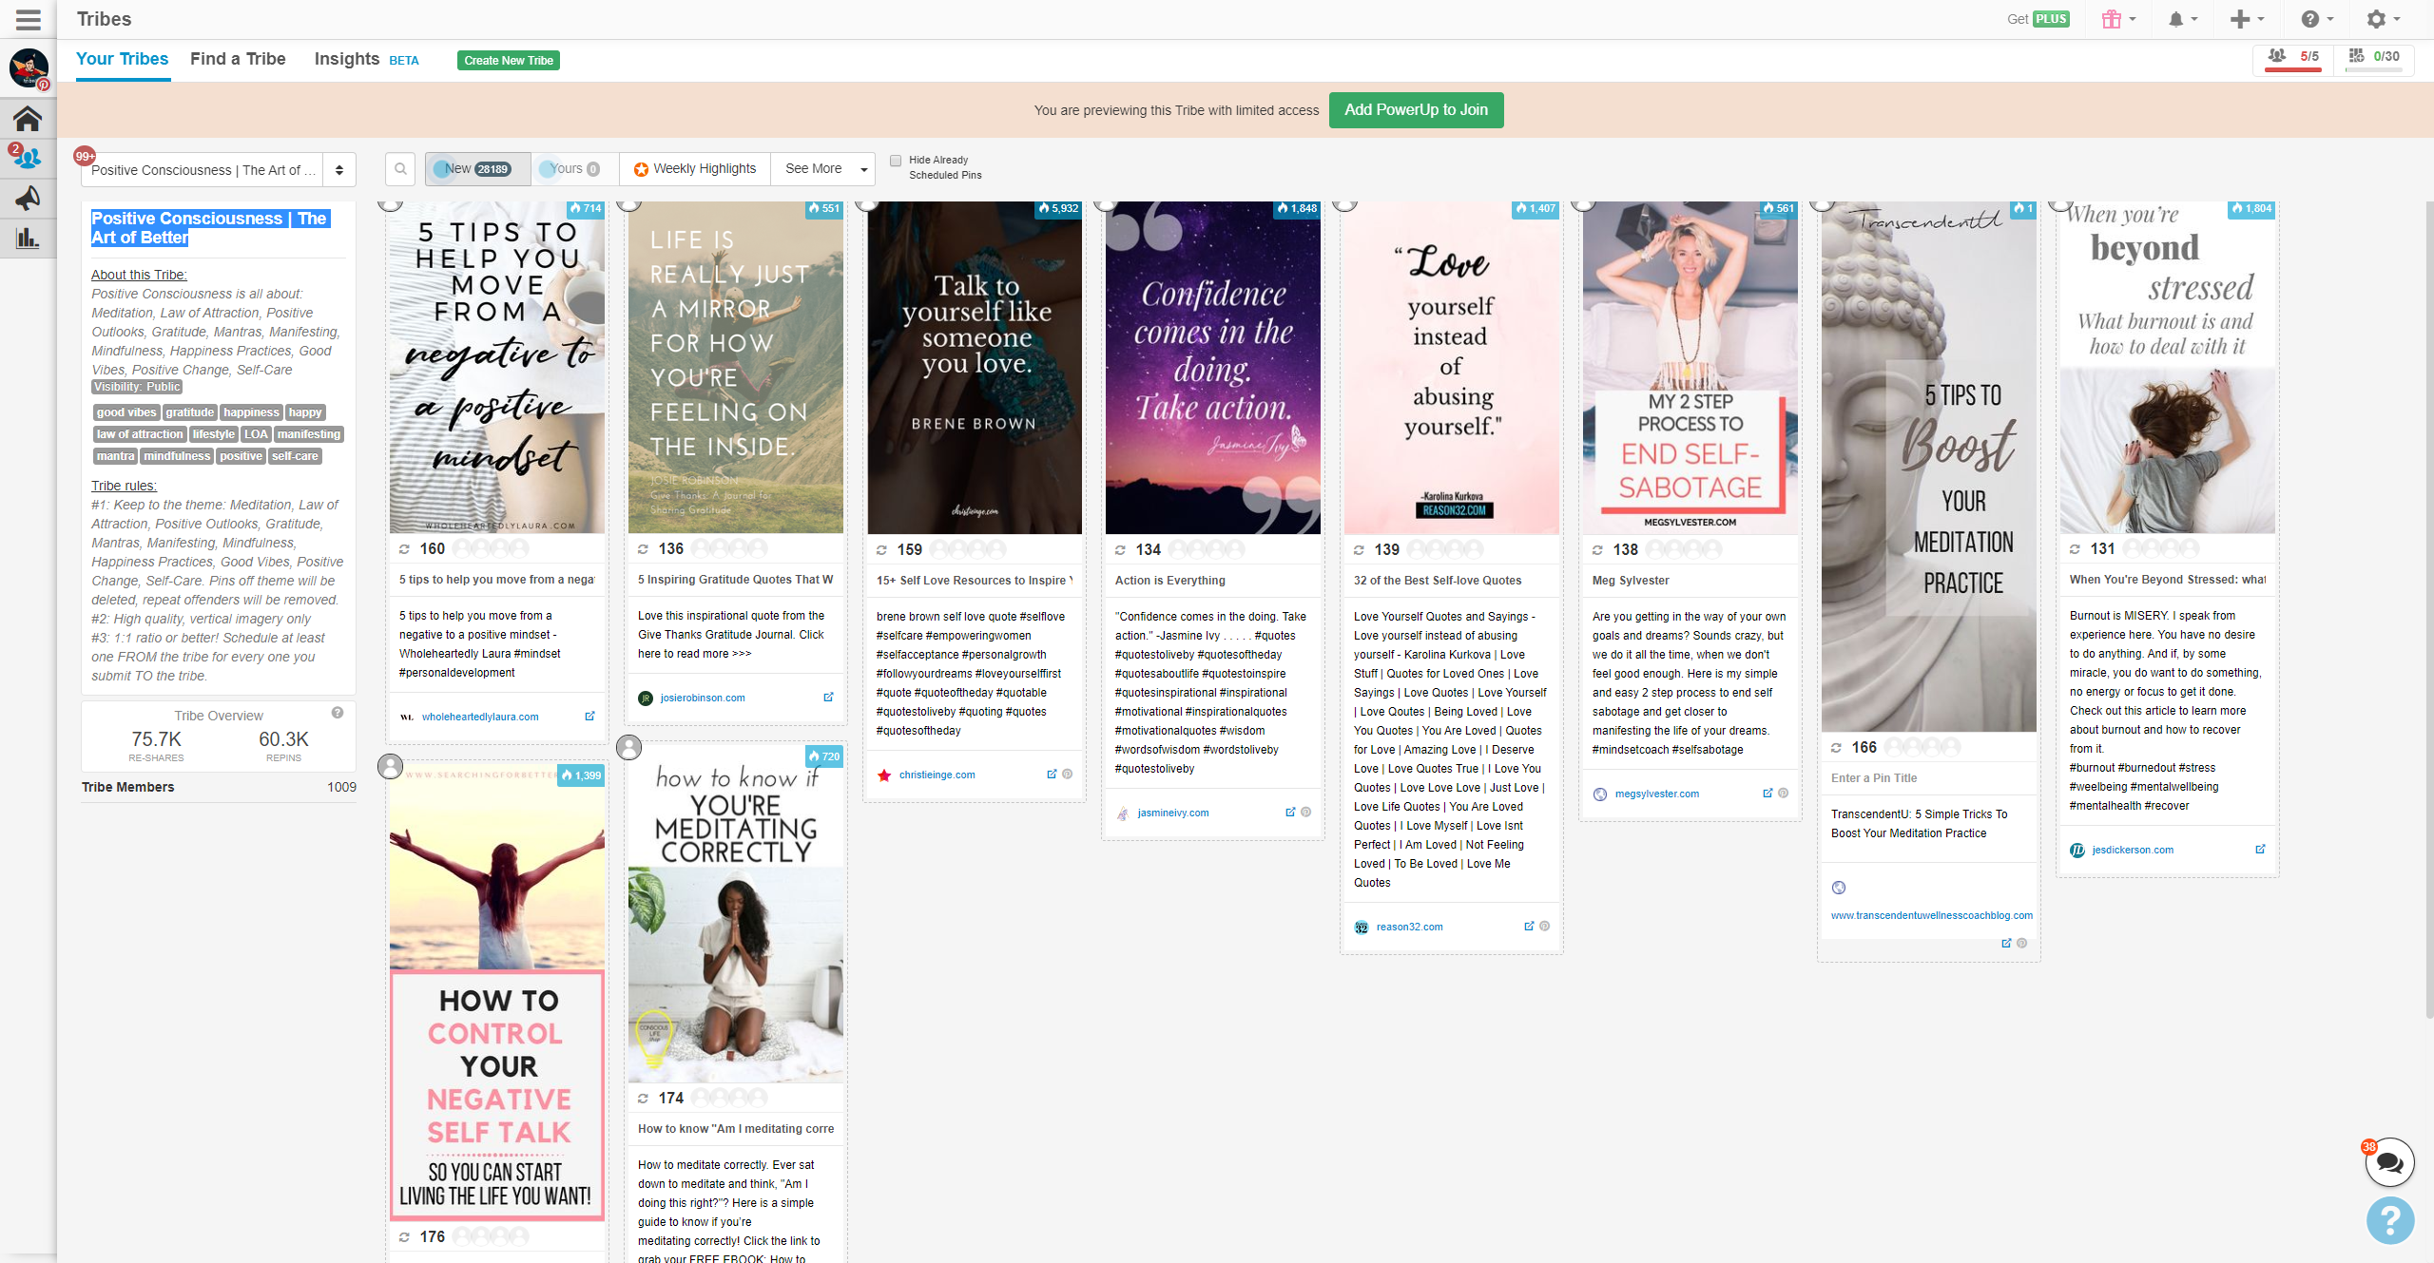Click the gift box icon in header
The height and width of the screenshot is (1263, 2434).
[x=2112, y=19]
